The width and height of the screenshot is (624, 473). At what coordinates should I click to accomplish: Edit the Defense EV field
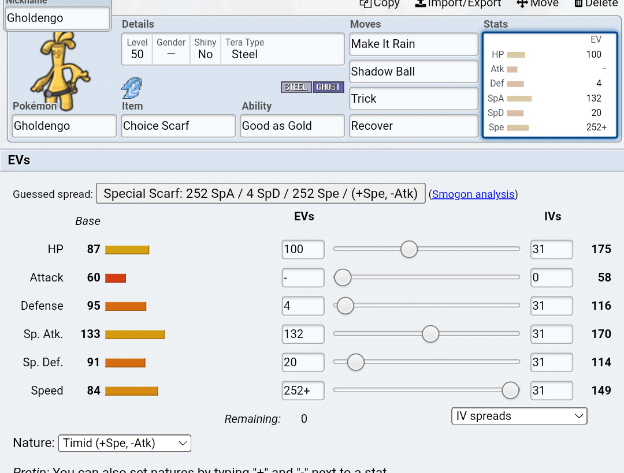point(303,306)
